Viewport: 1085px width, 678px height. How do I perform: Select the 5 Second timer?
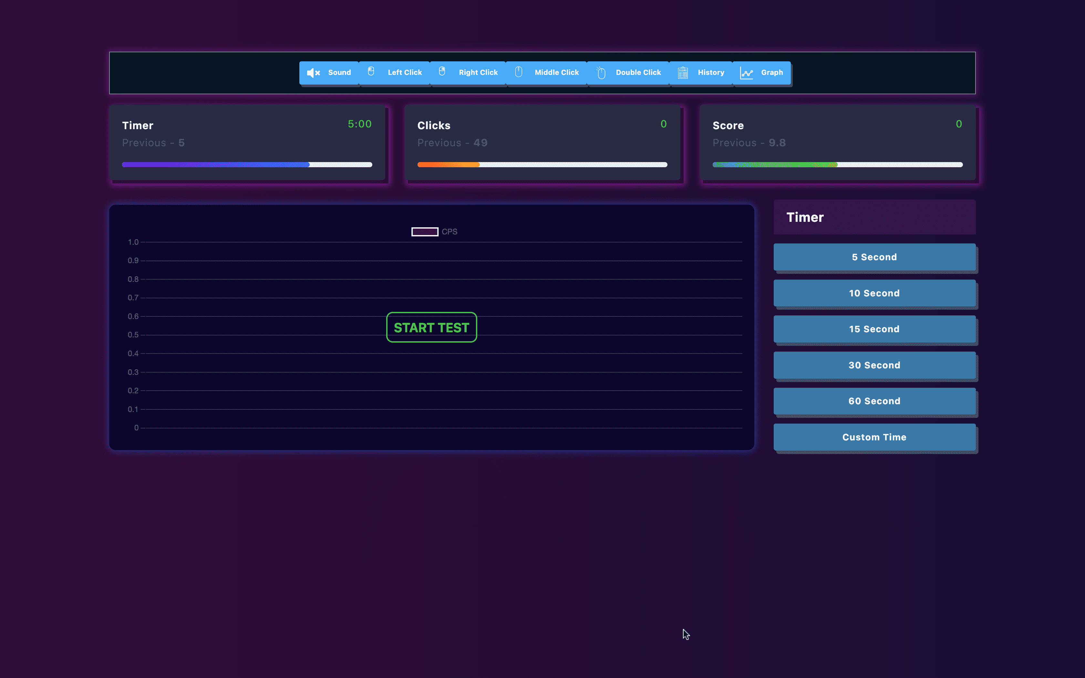click(x=873, y=257)
